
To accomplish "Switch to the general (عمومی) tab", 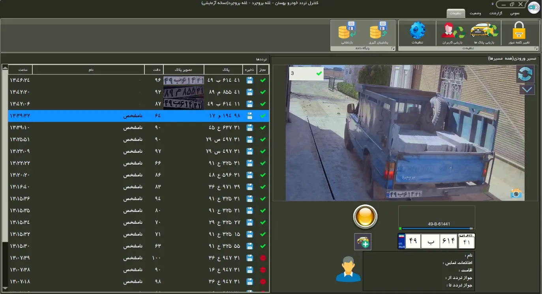I will pos(515,13).
